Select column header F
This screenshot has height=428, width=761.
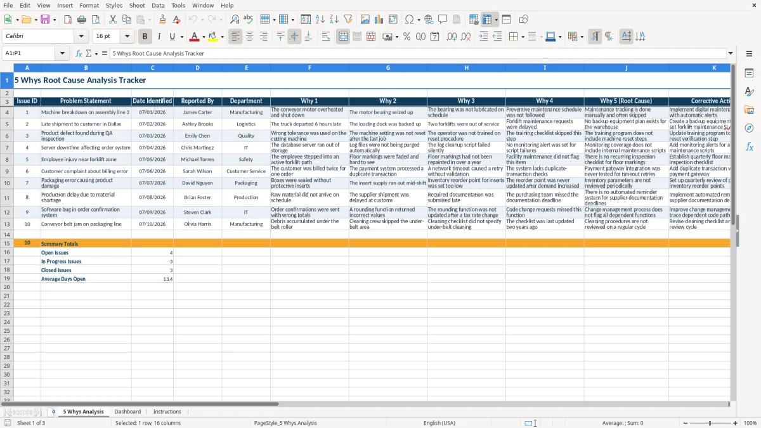(309, 67)
